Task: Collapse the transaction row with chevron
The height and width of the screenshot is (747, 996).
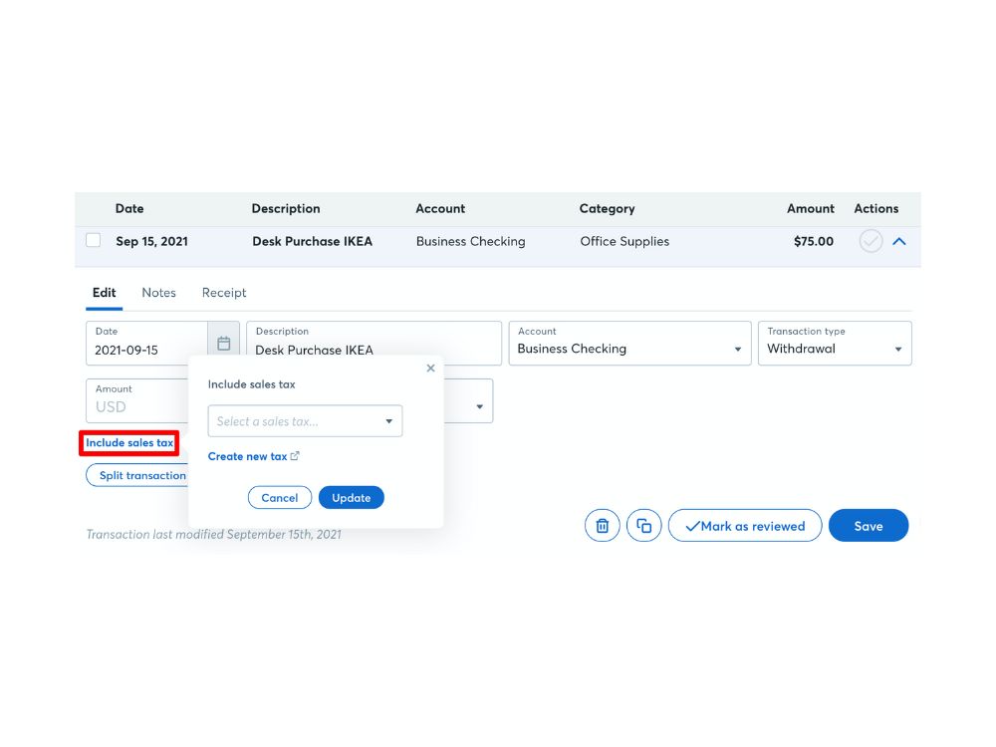Action: click(898, 241)
